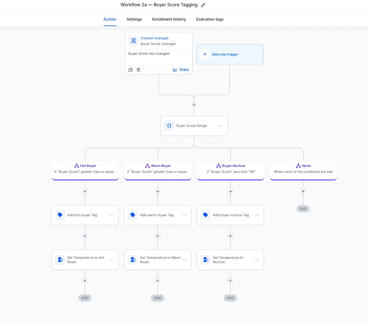The image size is (368, 323).
Task: Click the plus icon in Add new trigger
Action: (205, 54)
